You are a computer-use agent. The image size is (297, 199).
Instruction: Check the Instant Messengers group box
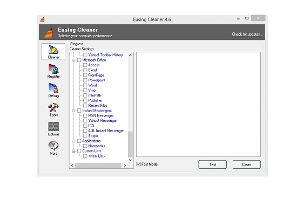(x=79, y=111)
